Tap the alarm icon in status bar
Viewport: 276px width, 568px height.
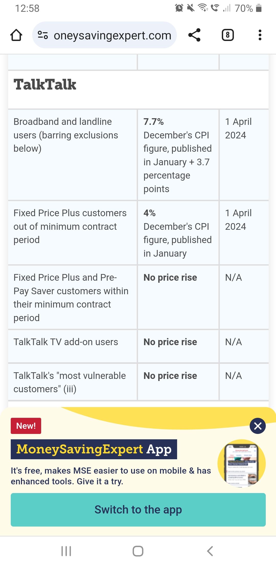(x=179, y=8)
